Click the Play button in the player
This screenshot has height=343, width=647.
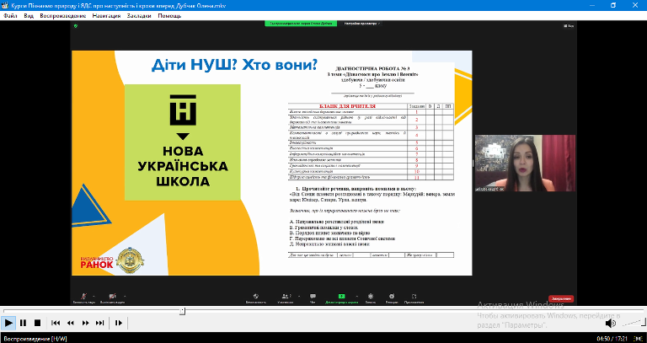[8, 323]
